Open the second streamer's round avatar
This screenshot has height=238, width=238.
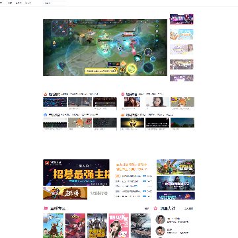coord(160,231)
